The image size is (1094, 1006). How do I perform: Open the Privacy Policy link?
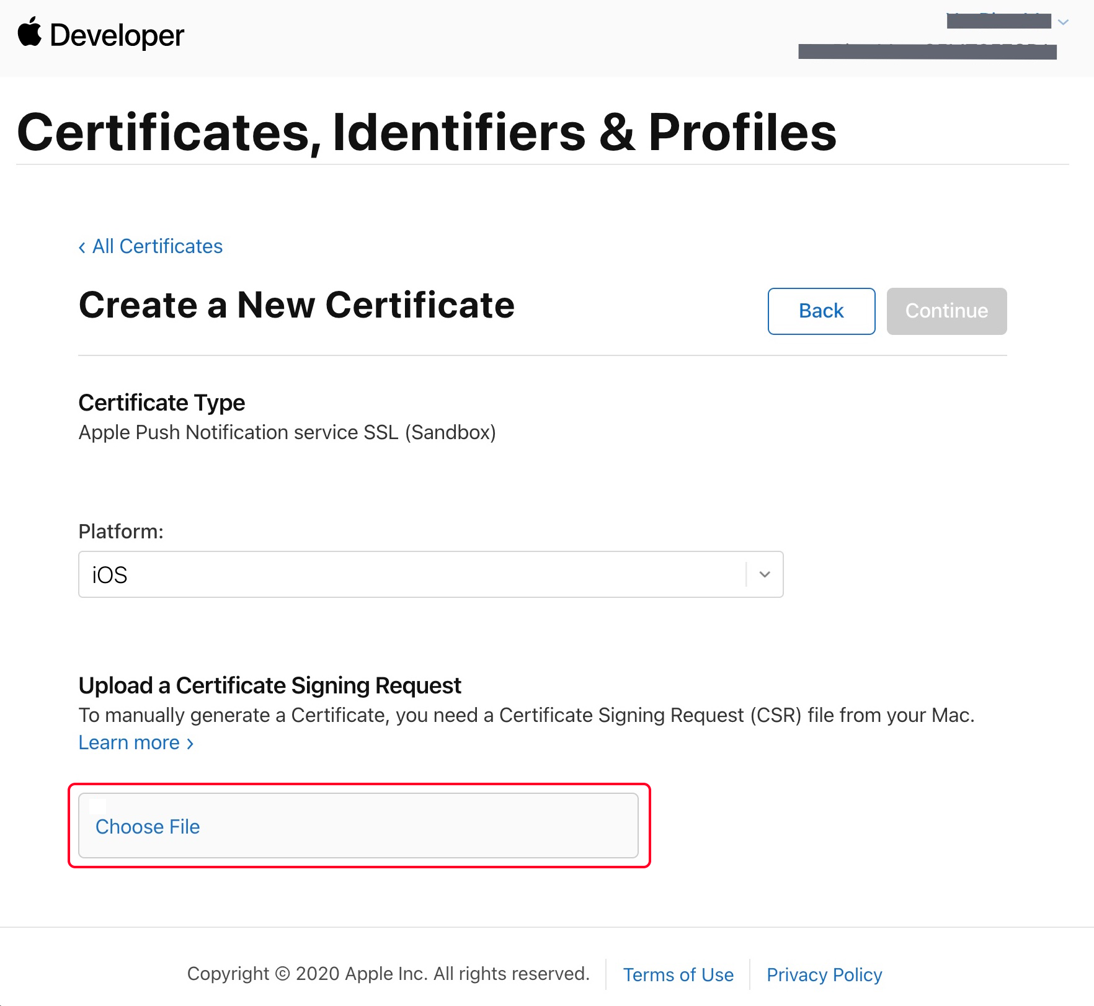point(824,974)
